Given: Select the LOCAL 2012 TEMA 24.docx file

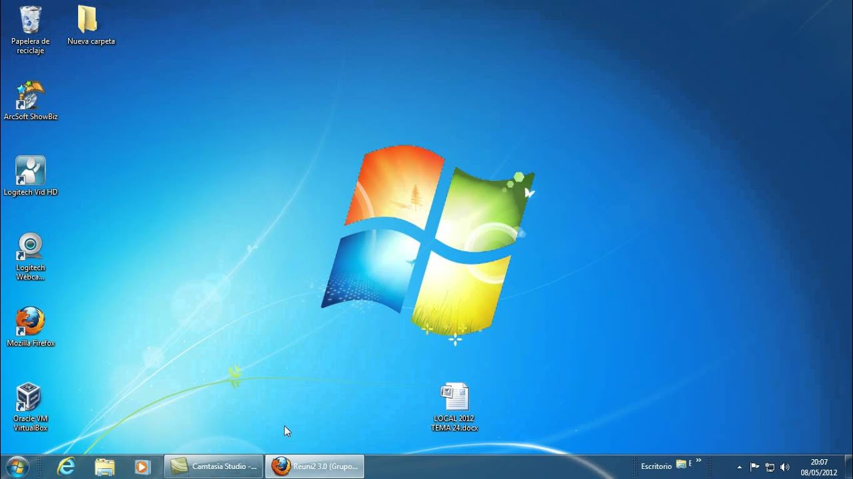Looking at the screenshot, I should pos(454,407).
